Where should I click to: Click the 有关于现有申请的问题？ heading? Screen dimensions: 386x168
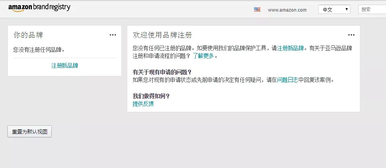tap(162, 72)
